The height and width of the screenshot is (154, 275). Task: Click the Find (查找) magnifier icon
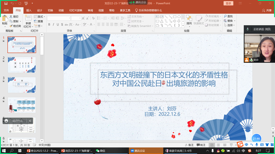225,16
